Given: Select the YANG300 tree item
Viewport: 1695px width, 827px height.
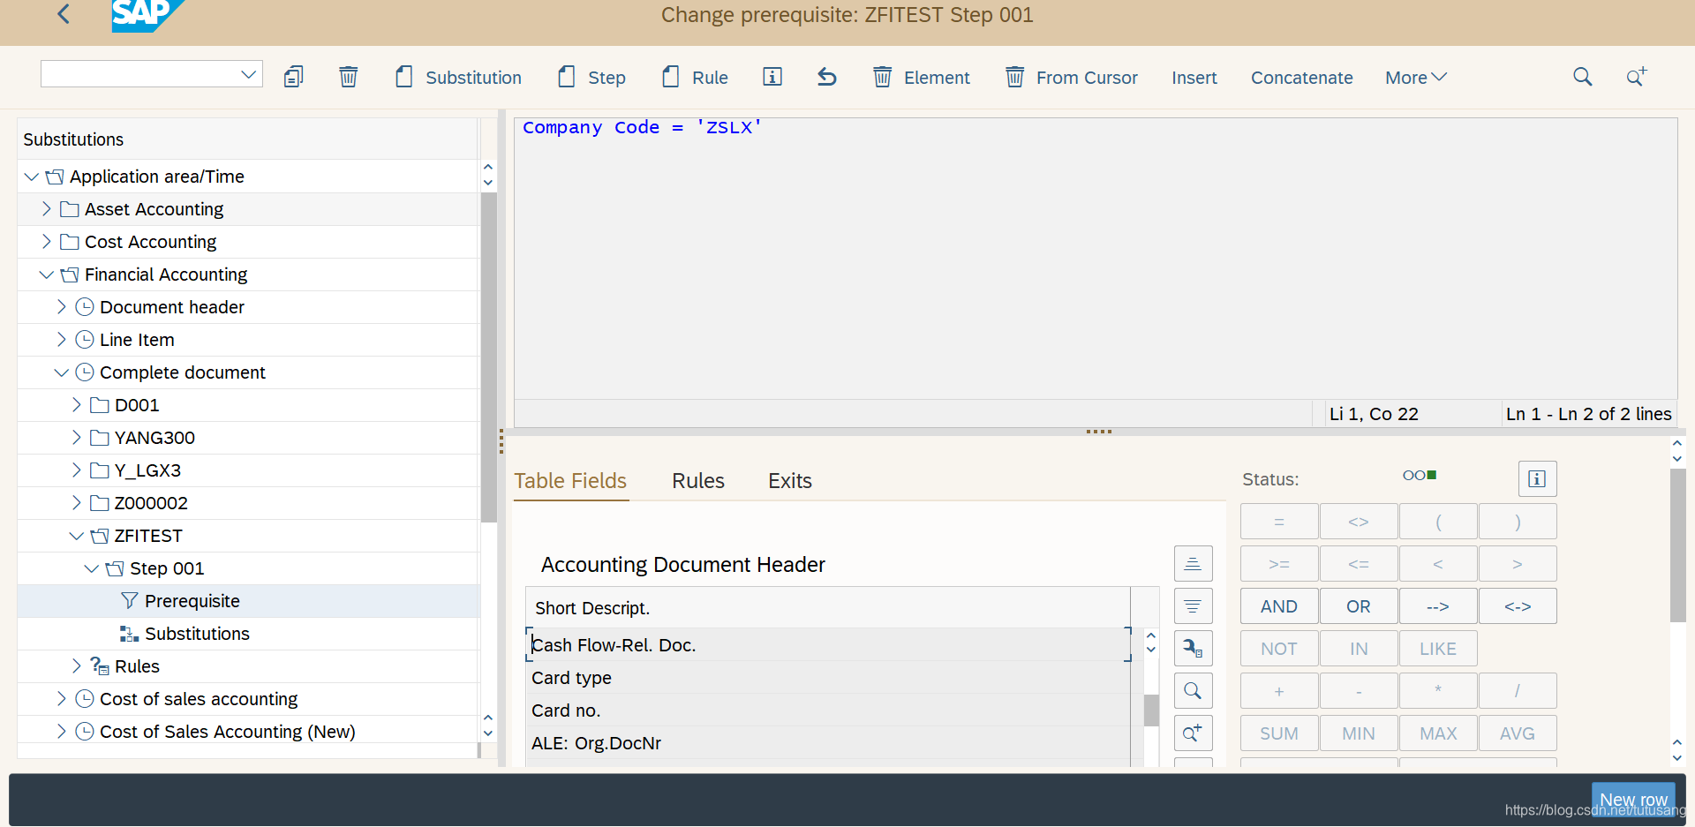Looking at the screenshot, I should (x=154, y=438).
